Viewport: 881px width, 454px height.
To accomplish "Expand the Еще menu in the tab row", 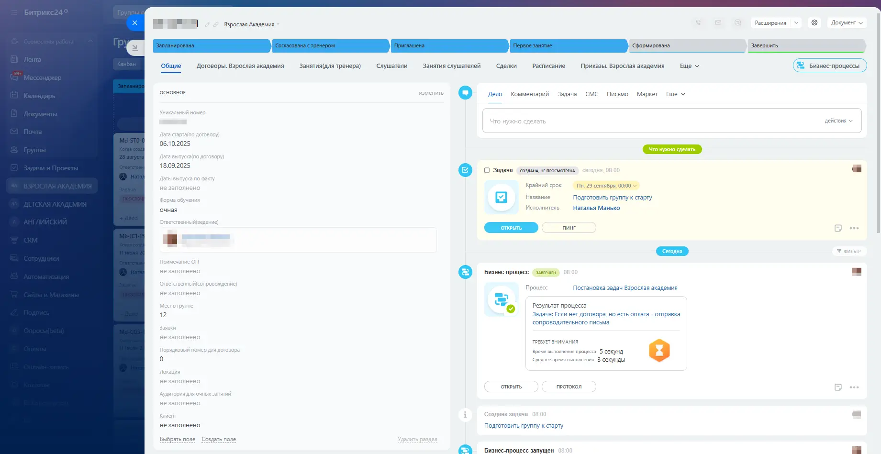I will click(x=689, y=66).
